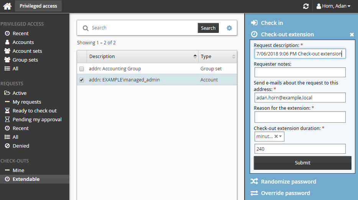
Task: Open the Horn, Adan user dropdown
Action: 333,6
